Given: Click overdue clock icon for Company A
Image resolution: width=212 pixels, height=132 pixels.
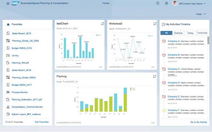Looking at the screenshot, I should click(x=164, y=41).
